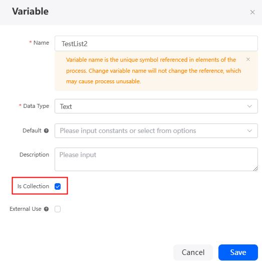Click the External Use label text

(x=26, y=209)
